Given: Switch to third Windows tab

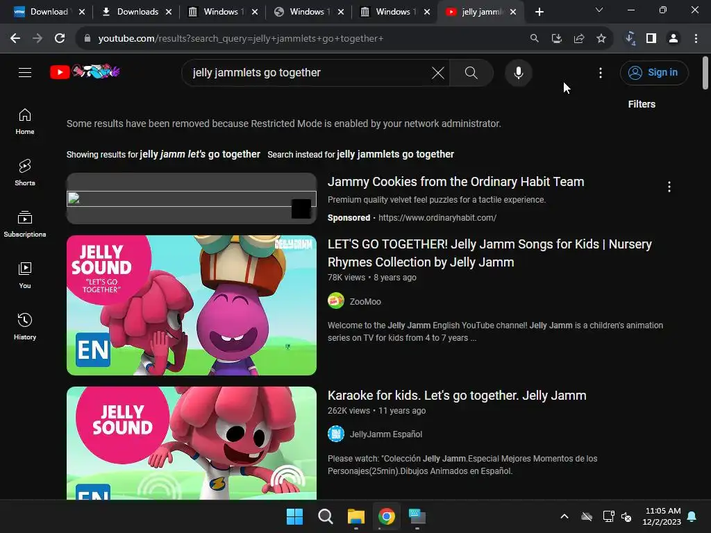Looking at the screenshot, I should tap(394, 12).
